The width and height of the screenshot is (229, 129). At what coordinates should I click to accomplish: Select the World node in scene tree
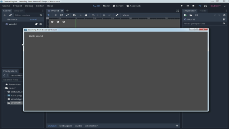[13, 24]
